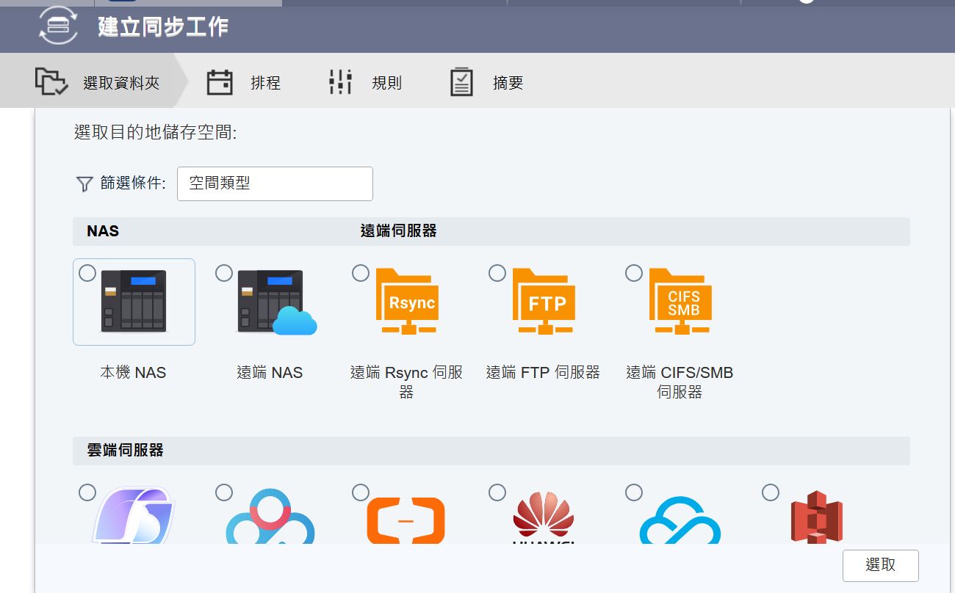The width and height of the screenshot is (955, 593).
Task: Click the Local NAS device icon
Action: point(134,299)
